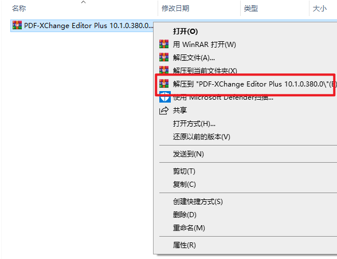Sort files by 大小 column header
Image resolution: width=337 pixels, height=259 pixels.
320,9
